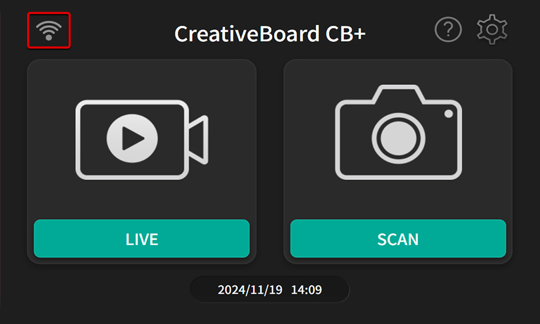Open help via the question mark icon
This screenshot has height=324, width=540.
pyautogui.click(x=448, y=30)
